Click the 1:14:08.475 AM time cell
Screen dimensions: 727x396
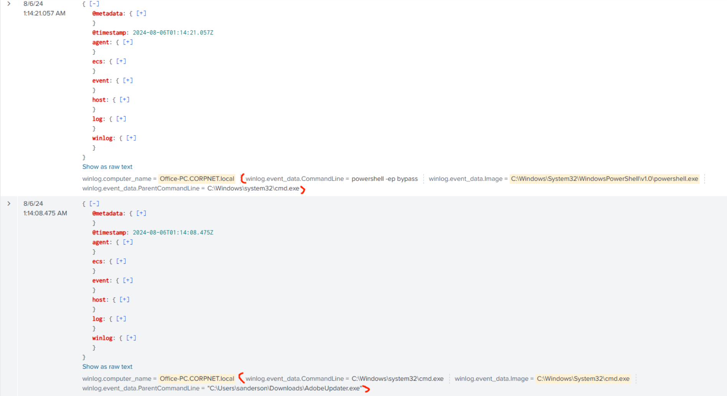[45, 213]
